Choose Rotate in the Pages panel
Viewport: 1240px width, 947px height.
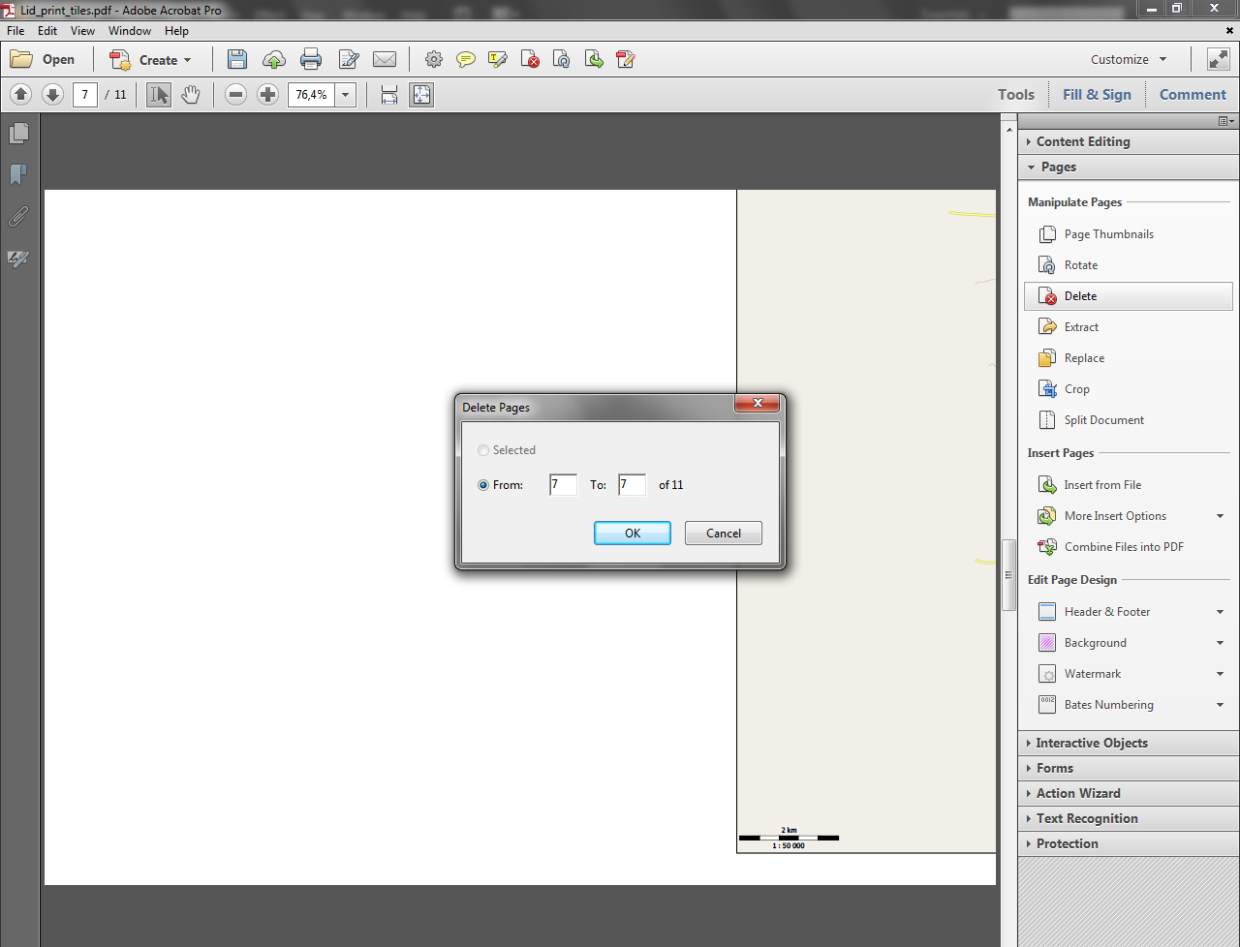tap(1080, 265)
